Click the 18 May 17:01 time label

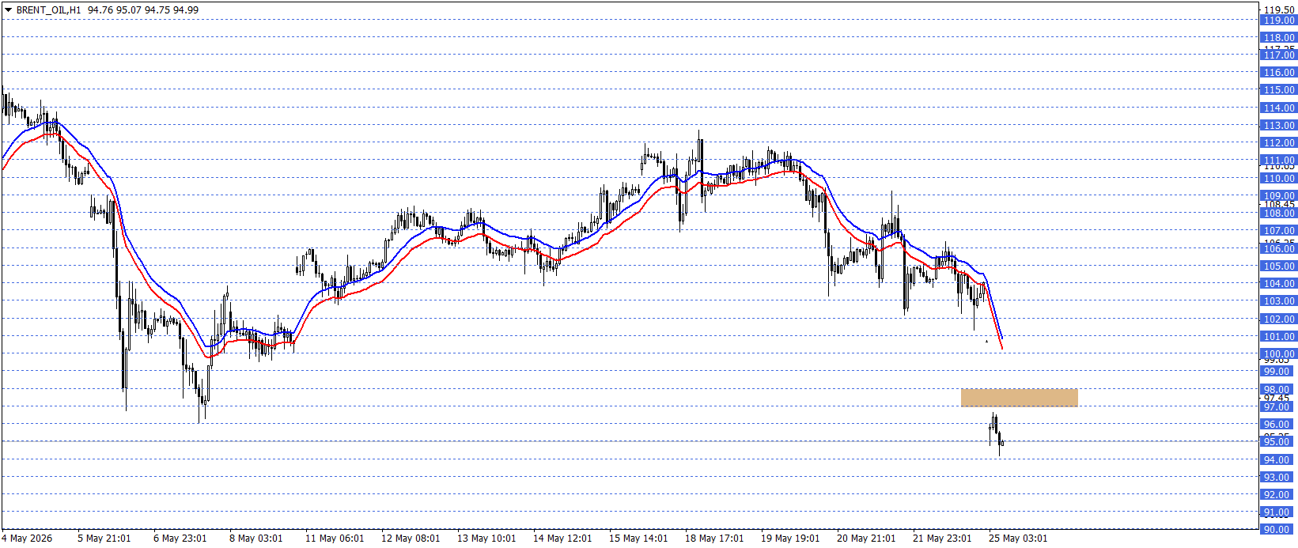pos(715,539)
